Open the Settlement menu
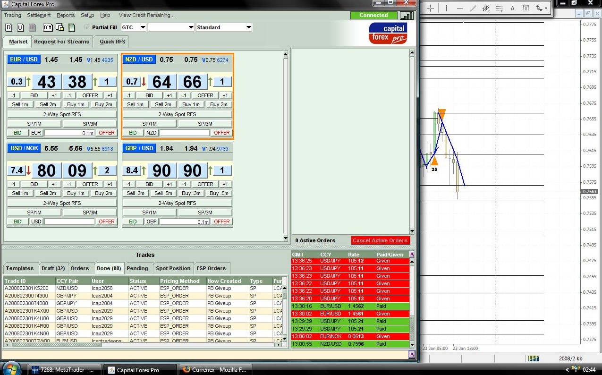Viewport: 602px width, 375px height. point(39,15)
